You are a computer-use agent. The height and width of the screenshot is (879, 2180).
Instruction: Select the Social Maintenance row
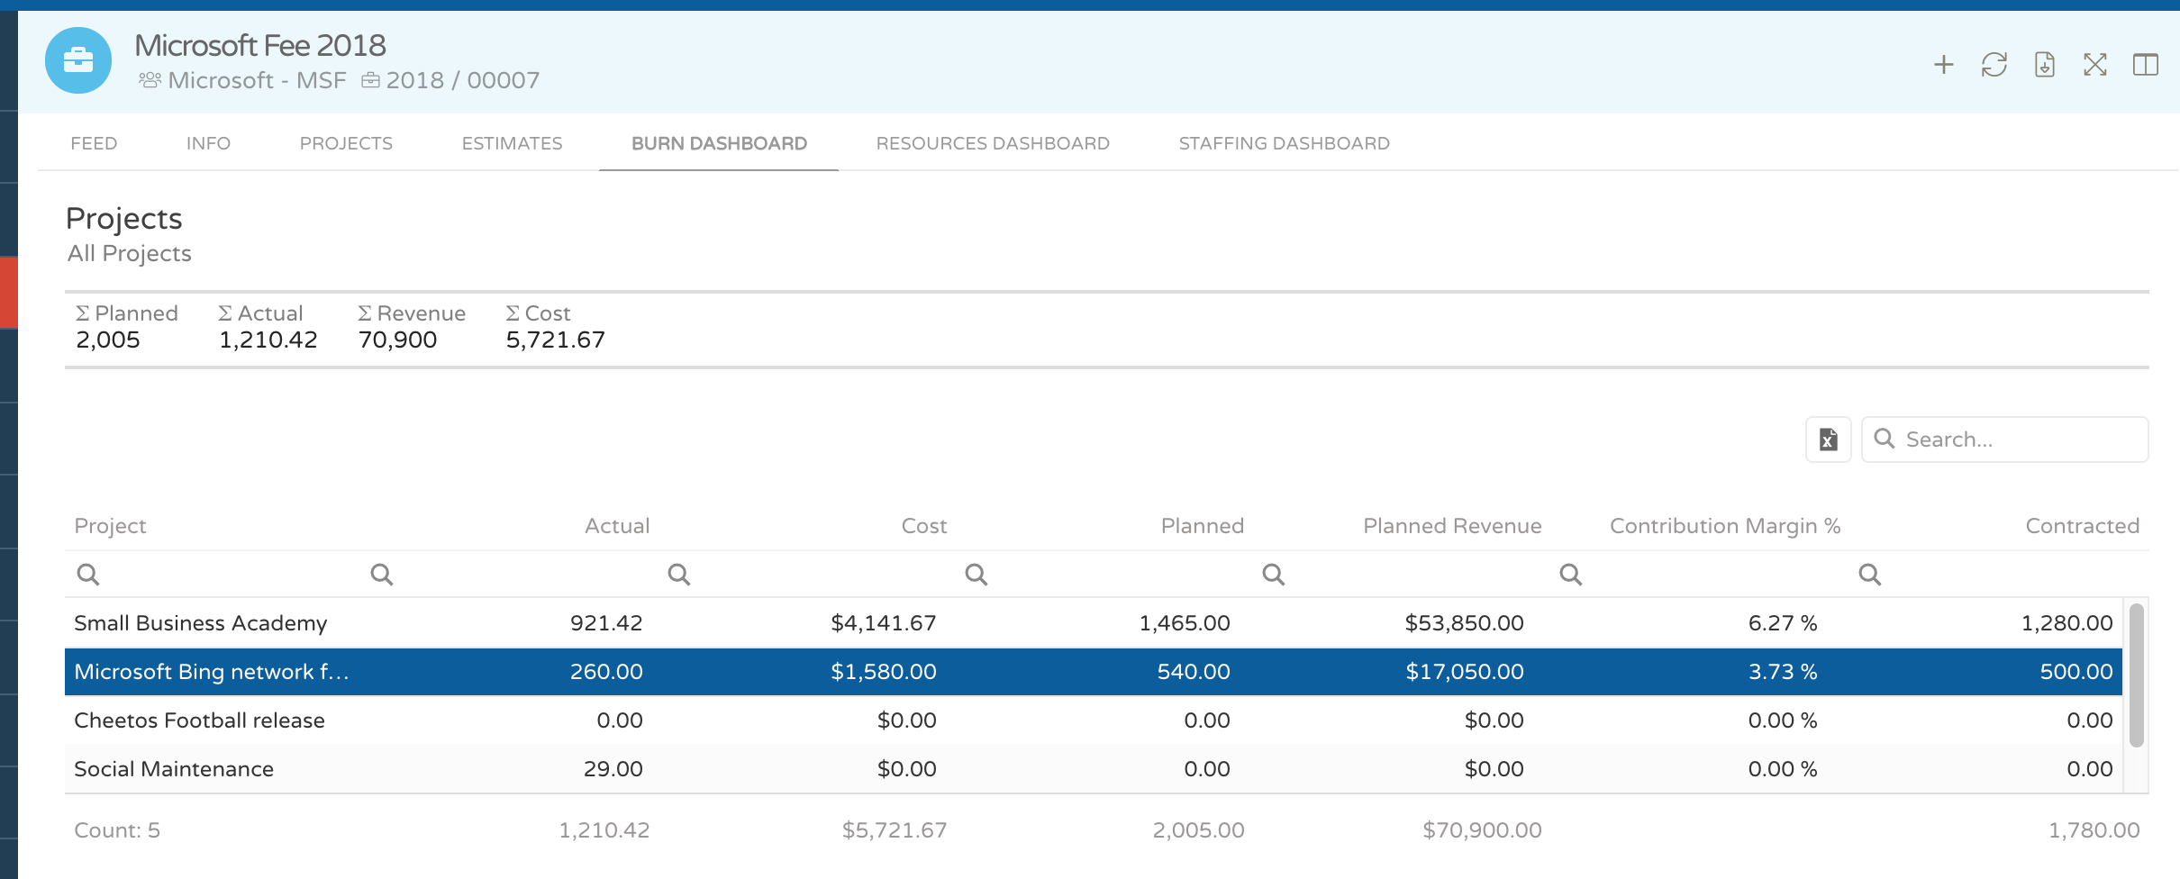click(1094, 769)
